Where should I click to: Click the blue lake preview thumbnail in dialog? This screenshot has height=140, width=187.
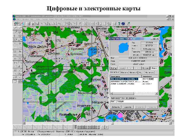point(120,49)
